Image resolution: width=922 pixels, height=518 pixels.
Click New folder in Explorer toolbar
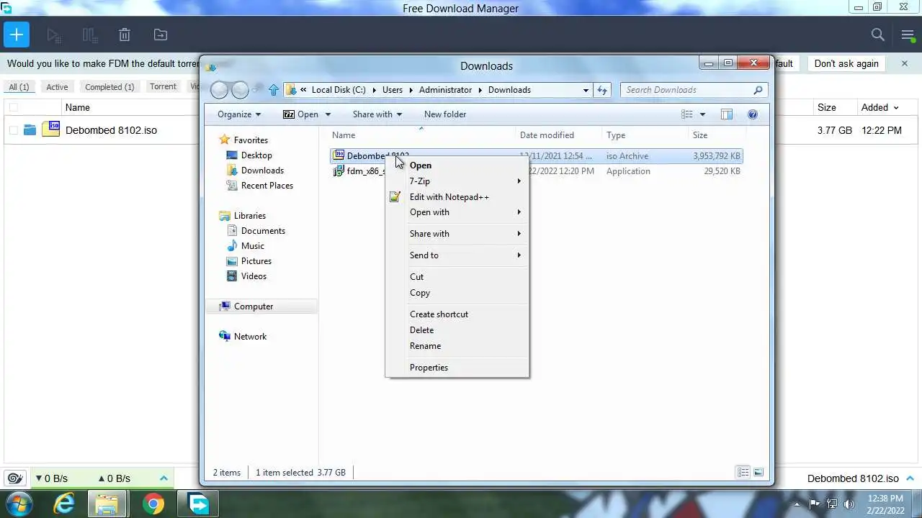point(445,114)
